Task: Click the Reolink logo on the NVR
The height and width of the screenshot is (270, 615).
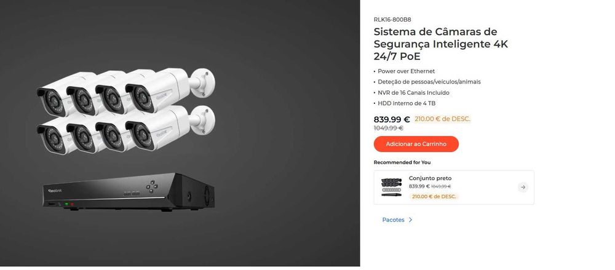Action: tap(55, 191)
